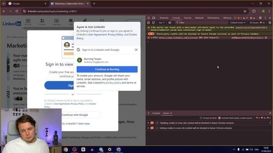
Task: Click the volume icon in system tray
Action: point(251,149)
